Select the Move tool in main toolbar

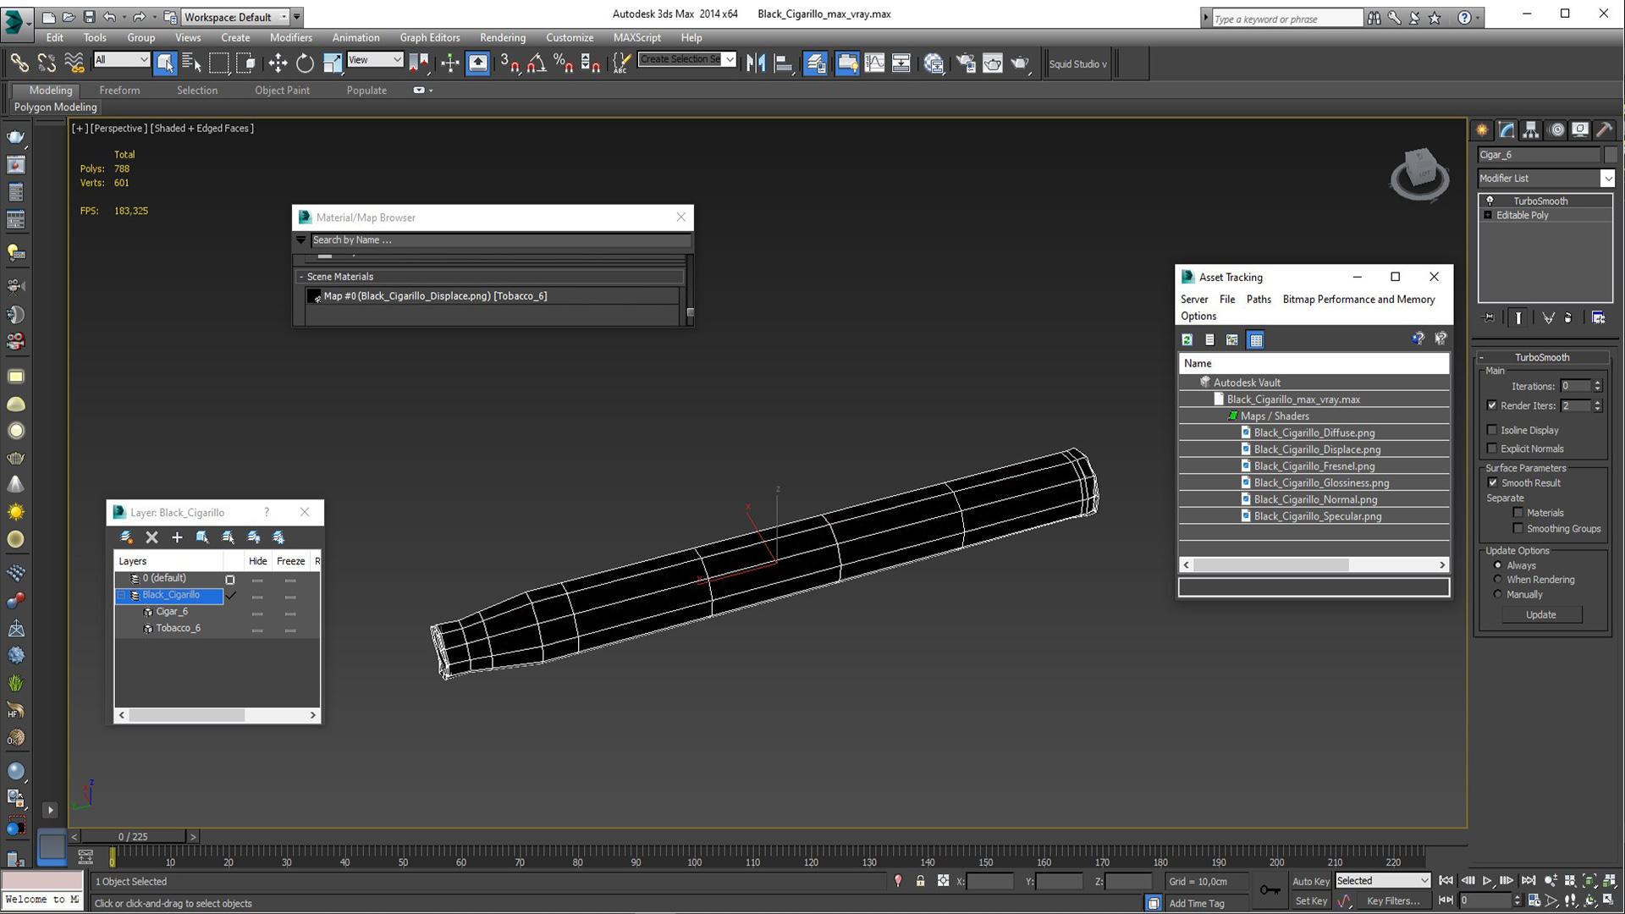coord(278,63)
